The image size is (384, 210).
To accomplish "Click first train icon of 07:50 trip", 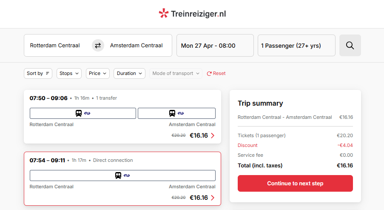I will (x=79, y=113).
